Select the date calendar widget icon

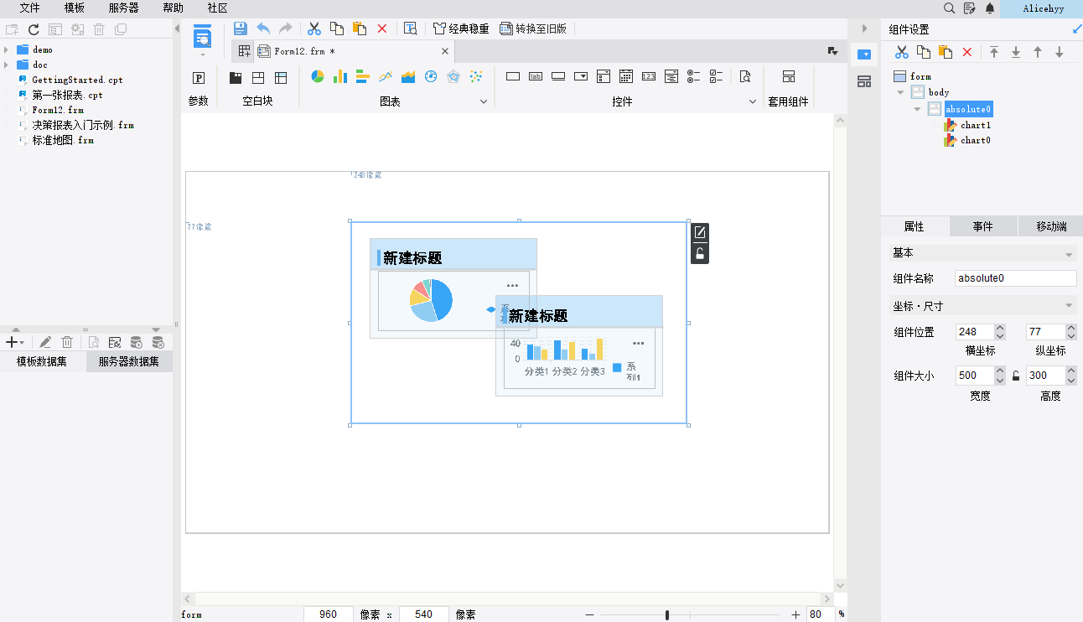pyautogui.click(x=626, y=76)
